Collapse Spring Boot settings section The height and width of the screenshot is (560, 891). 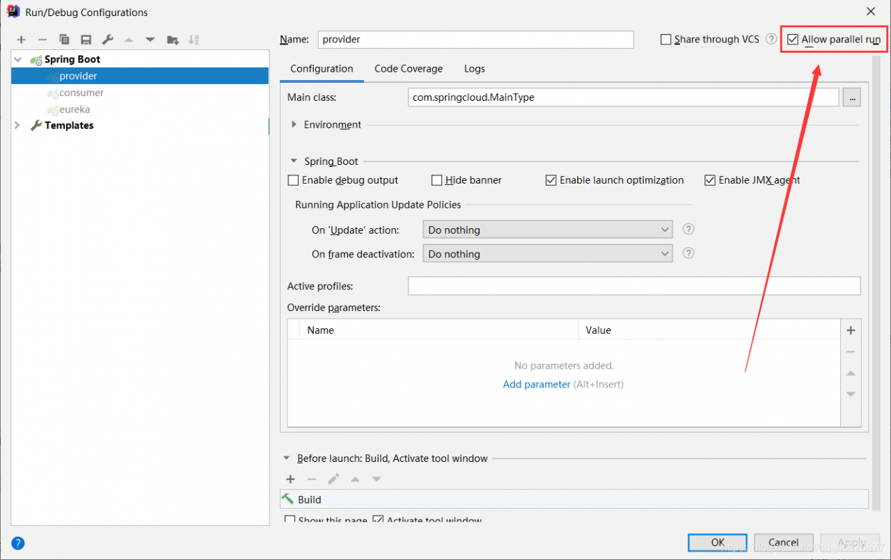294,161
